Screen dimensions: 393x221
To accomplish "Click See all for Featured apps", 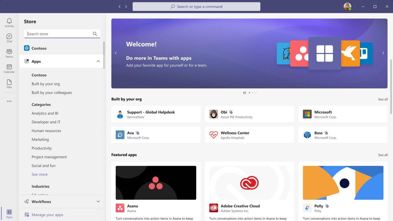I will (383, 155).
